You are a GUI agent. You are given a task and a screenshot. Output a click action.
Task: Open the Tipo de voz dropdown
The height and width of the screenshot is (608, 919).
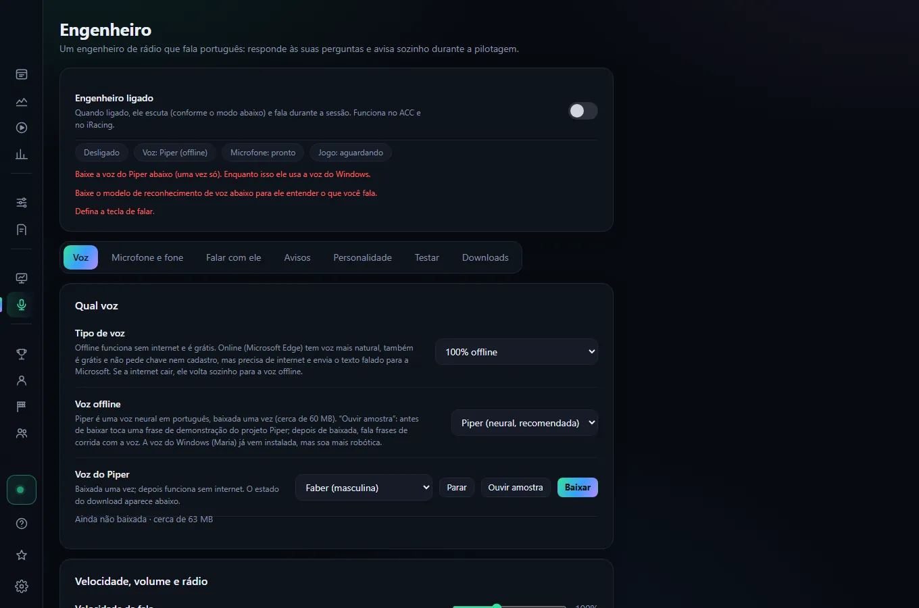coord(517,352)
